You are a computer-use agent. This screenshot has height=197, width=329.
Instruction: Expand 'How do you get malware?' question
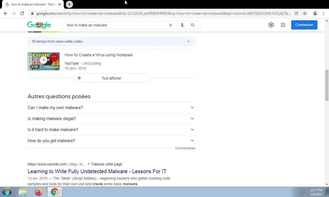[112, 141]
